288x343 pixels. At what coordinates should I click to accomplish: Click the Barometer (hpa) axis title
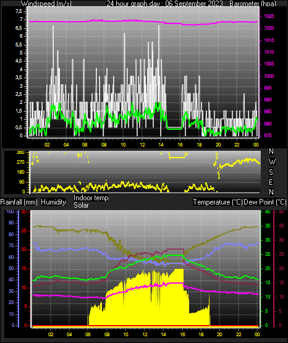[x=253, y=3]
